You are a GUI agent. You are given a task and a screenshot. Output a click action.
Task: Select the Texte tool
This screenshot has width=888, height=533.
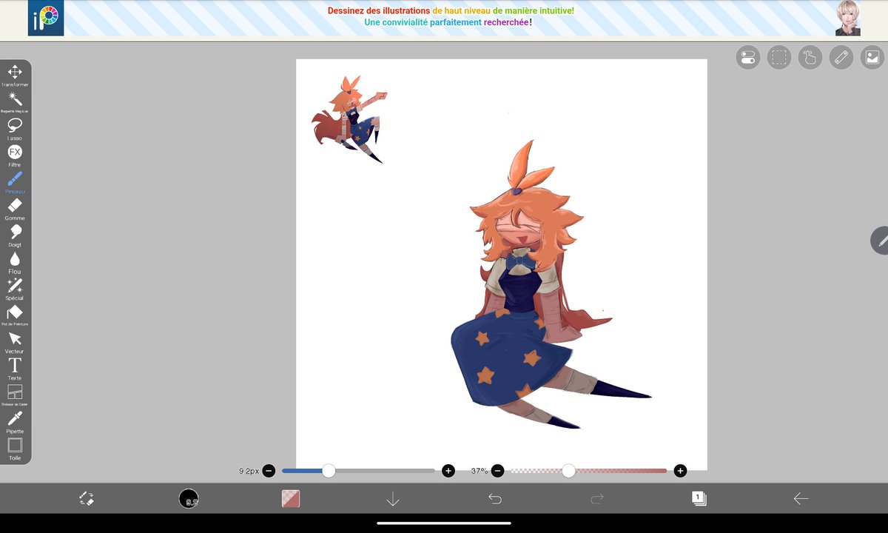click(15, 365)
